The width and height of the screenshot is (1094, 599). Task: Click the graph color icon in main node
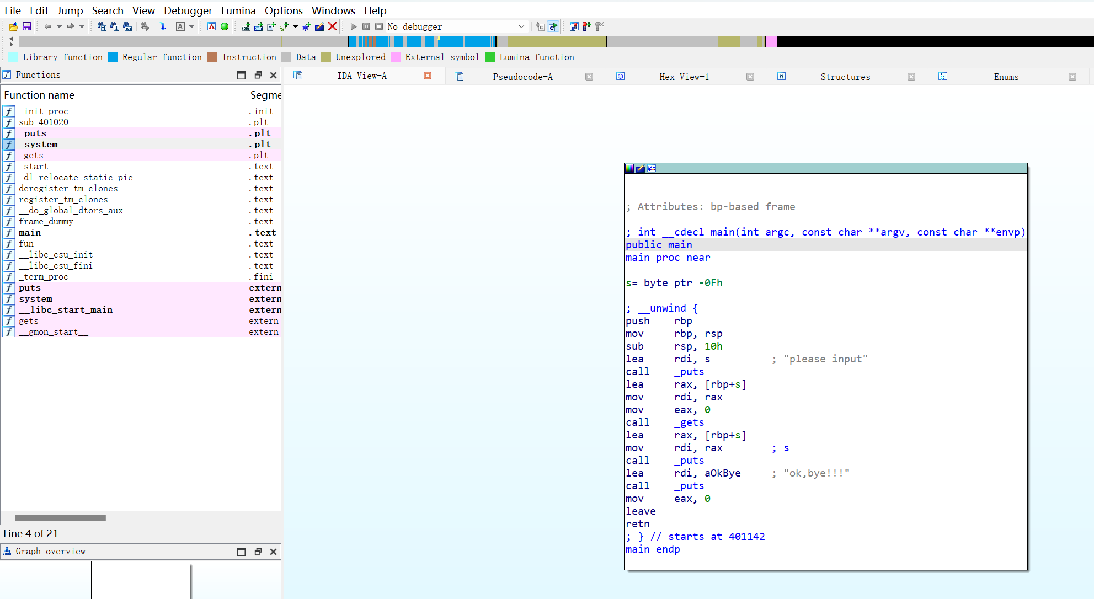click(x=629, y=168)
